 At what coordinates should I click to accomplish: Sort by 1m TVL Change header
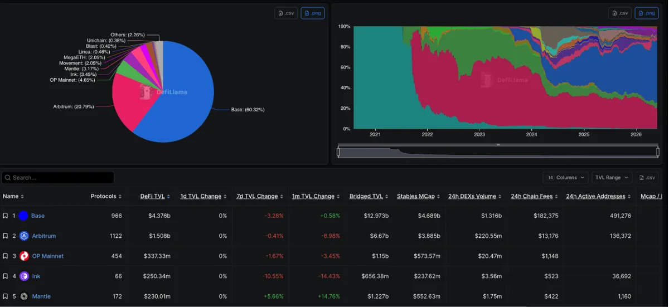pyautogui.click(x=316, y=196)
